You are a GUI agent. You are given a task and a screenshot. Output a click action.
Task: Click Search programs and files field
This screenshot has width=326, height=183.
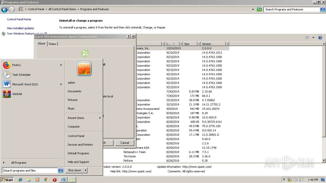point(30,171)
